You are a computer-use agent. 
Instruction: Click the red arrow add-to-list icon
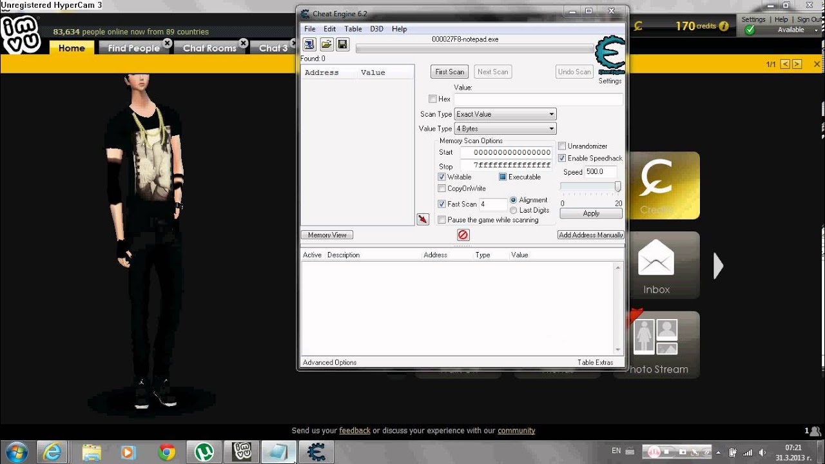coord(423,220)
